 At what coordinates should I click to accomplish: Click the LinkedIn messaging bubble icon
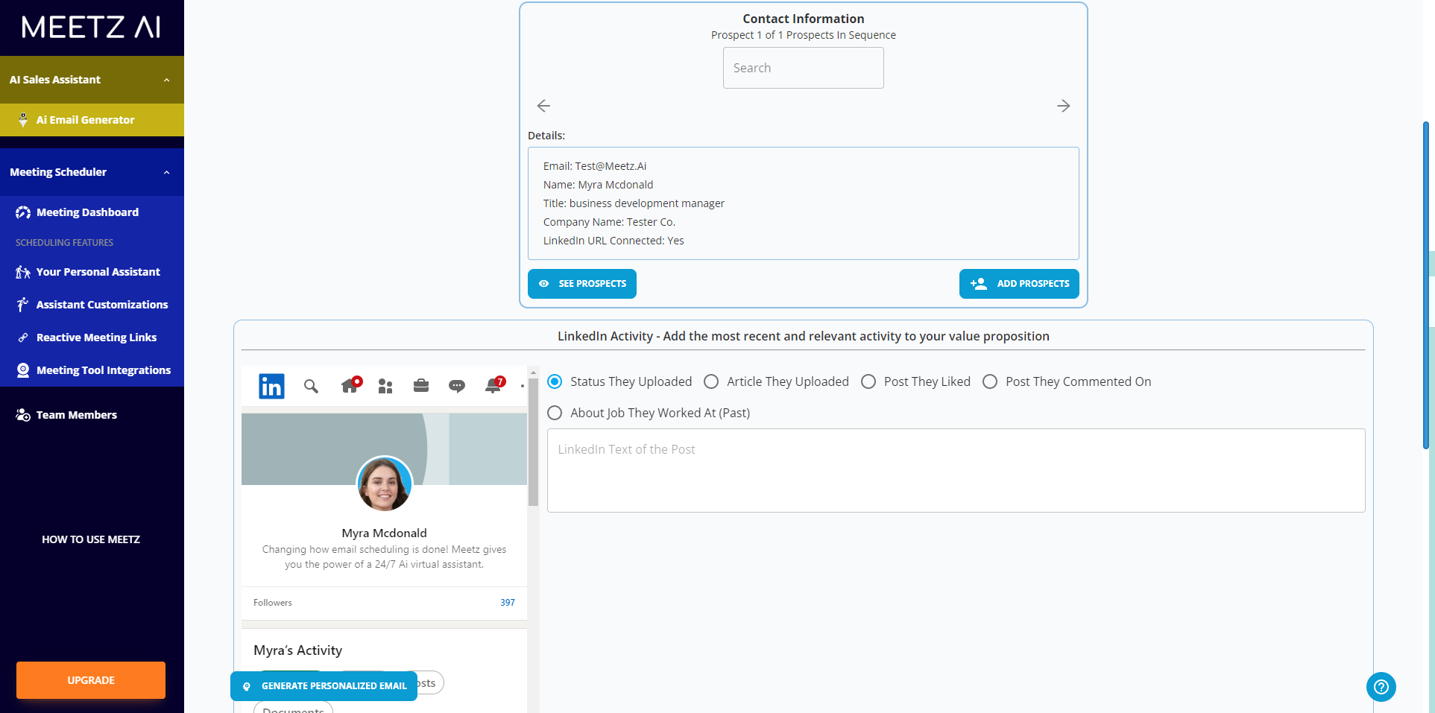pos(457,386)
